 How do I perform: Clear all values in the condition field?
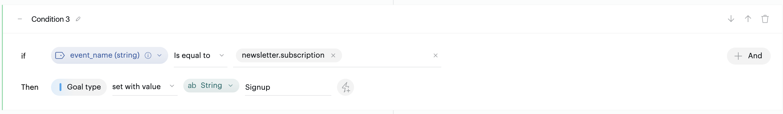[x=436, y=55]
